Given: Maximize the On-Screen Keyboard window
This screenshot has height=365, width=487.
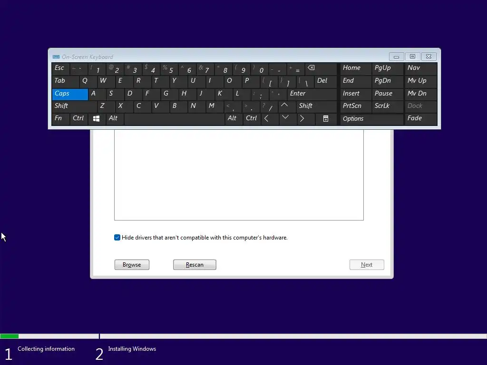Looking at the screenshot, I should point(412,57).
